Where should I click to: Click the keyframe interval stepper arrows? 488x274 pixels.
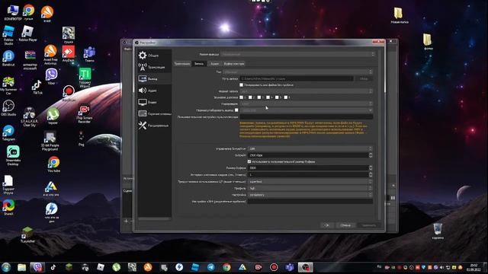tap(371, 174)
